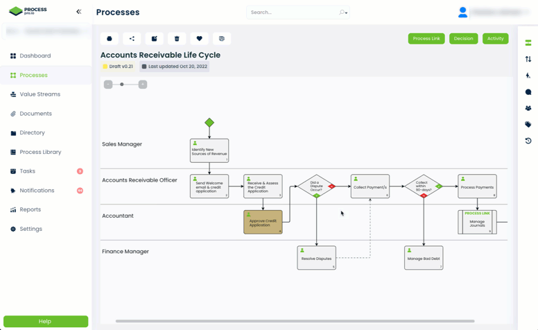
Task: Favorite the process with the heart icon
Action: click(x=199, y=39)
